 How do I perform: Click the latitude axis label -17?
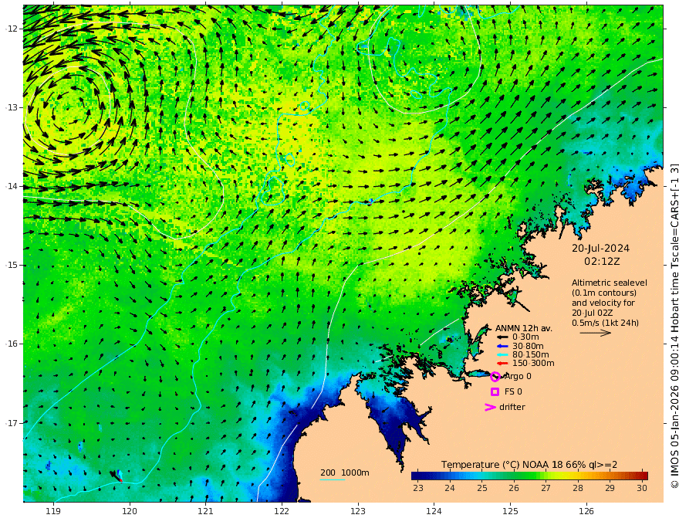pyautogui.click(x=12, y=423)
